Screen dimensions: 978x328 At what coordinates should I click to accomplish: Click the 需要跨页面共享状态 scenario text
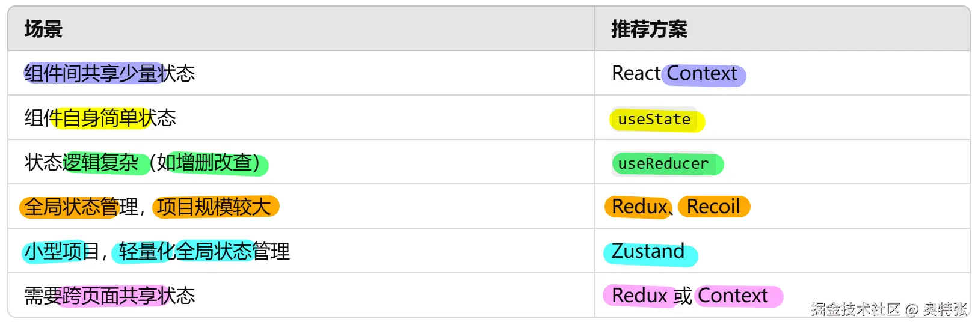109,296
